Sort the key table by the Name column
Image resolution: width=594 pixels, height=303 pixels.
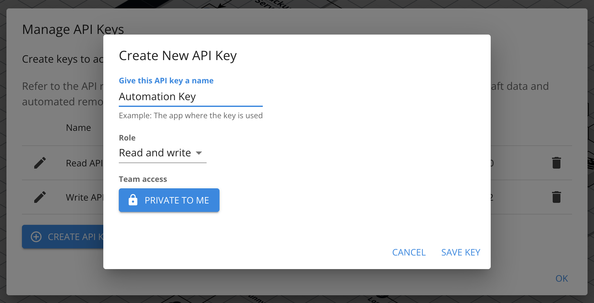(78, 127)
